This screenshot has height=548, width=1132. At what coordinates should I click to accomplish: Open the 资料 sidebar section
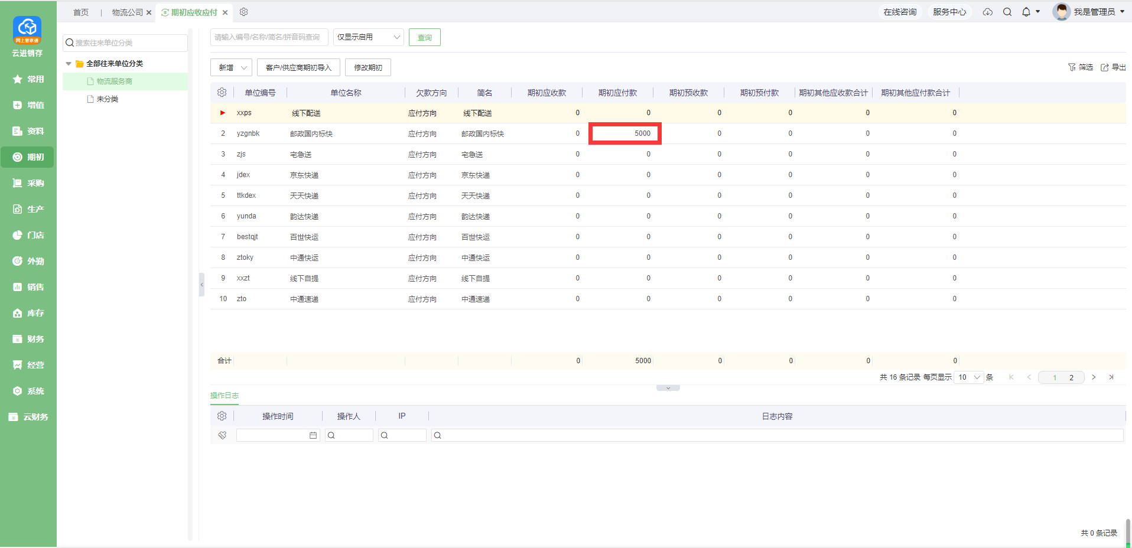tap(28, 131)
